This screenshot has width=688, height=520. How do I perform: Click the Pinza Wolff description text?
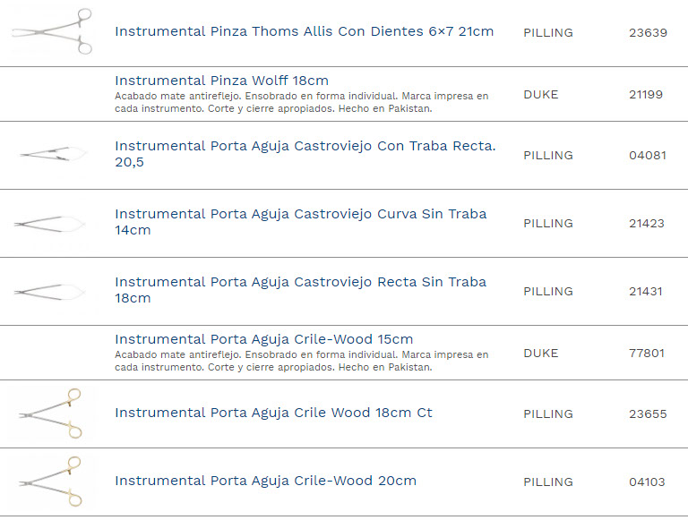pos(302,102)
